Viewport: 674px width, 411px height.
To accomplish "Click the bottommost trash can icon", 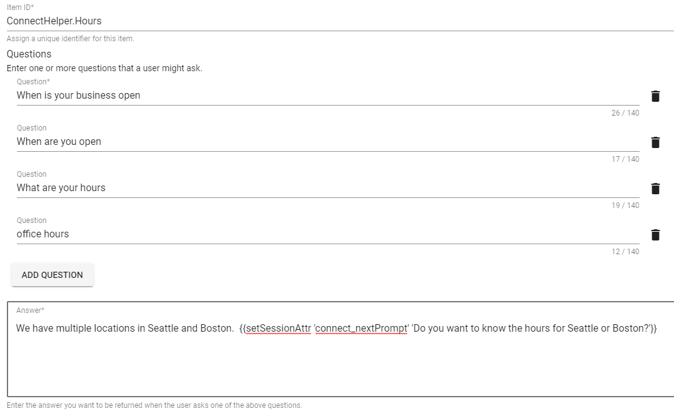I will 655,234.
